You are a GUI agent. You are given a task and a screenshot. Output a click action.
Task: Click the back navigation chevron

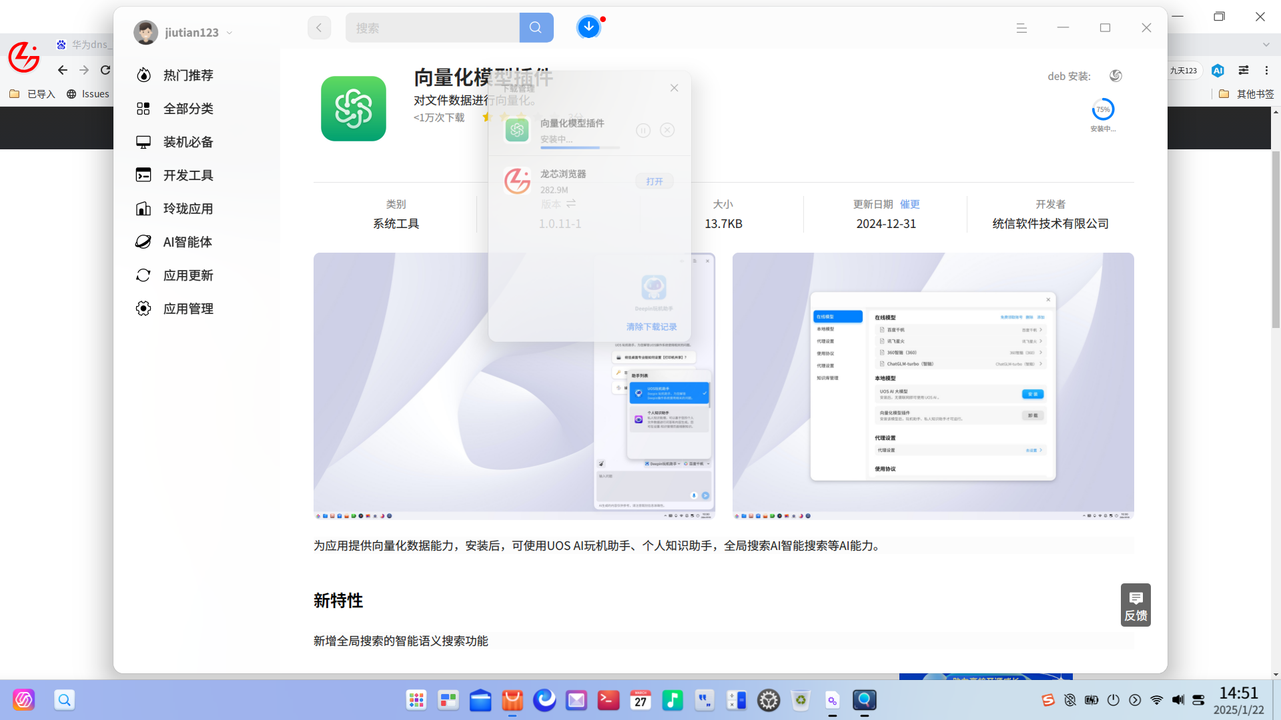coord(319,27)
